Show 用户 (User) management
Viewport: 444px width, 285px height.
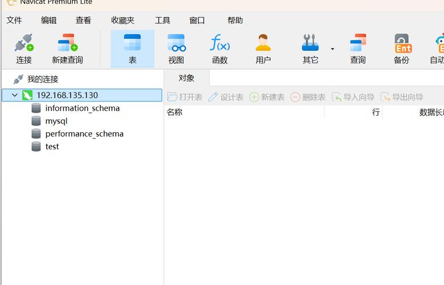[263, 49]
